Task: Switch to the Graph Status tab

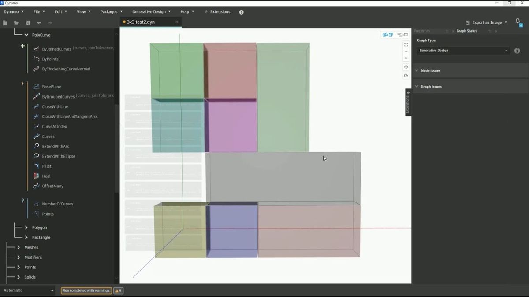Action: (466, 31)
